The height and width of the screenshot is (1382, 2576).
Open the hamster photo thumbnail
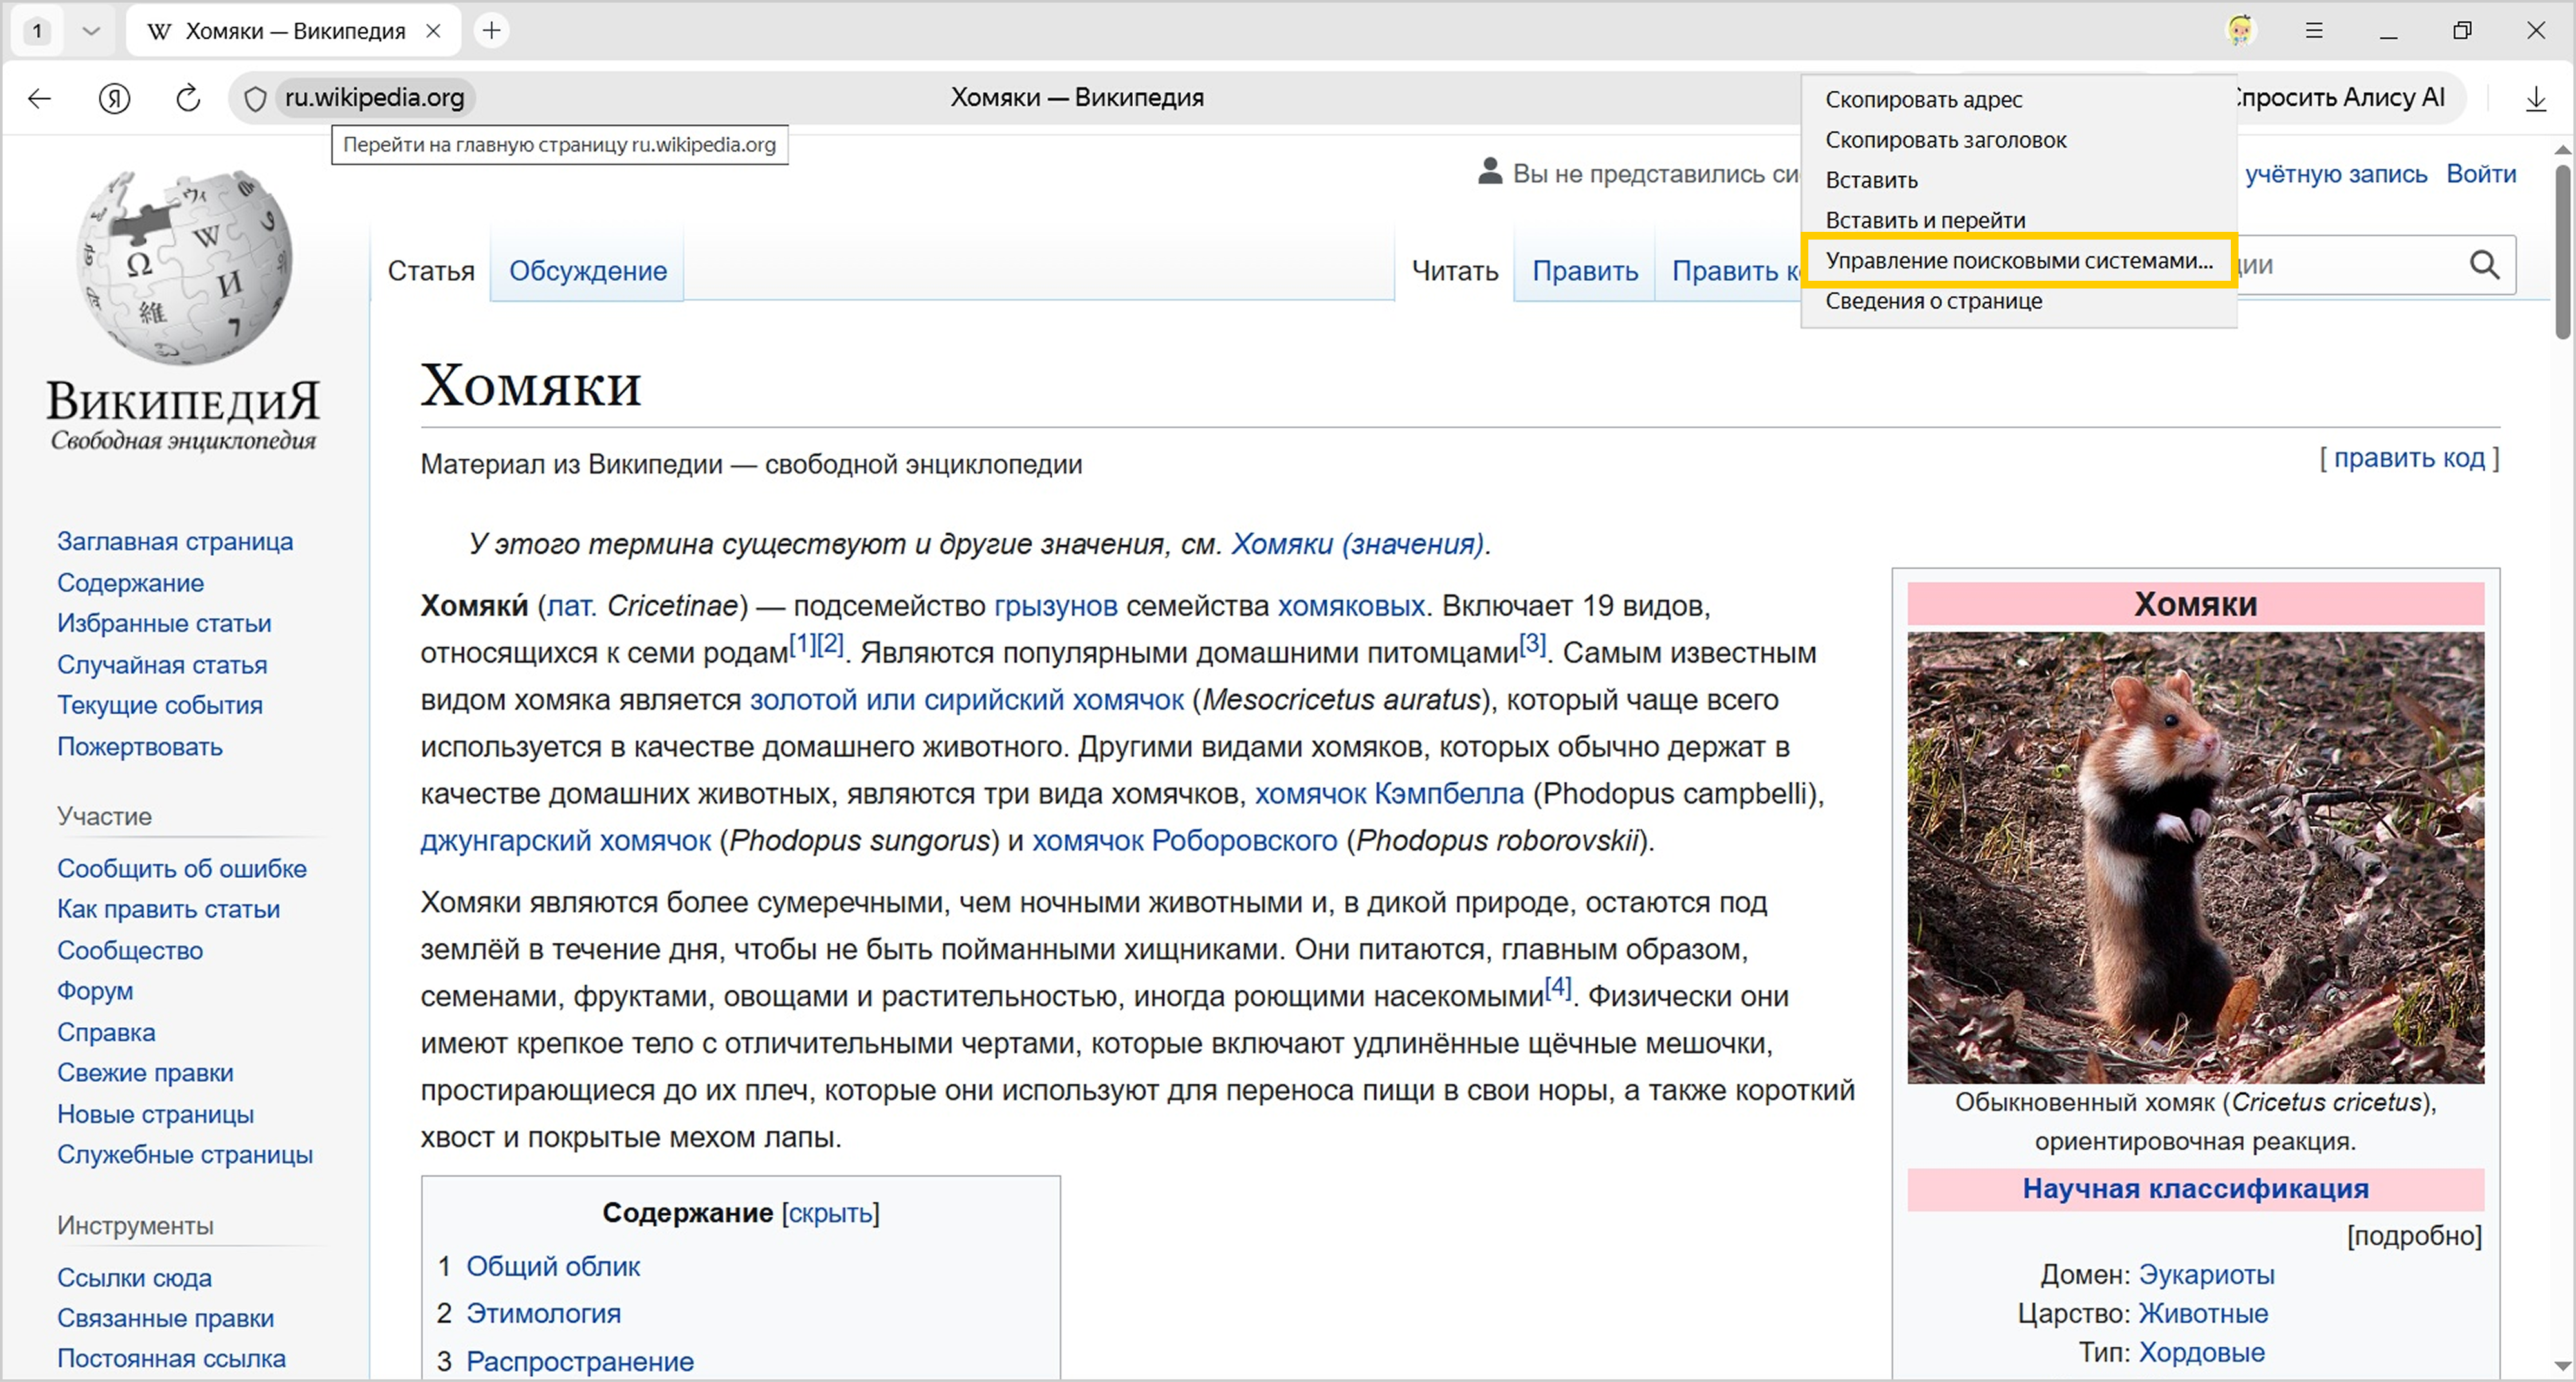[x=2195, y=857]
